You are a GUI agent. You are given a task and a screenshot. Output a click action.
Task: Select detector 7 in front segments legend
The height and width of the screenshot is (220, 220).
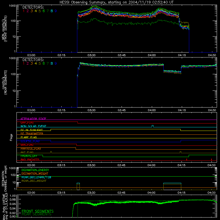pos(48,11)
